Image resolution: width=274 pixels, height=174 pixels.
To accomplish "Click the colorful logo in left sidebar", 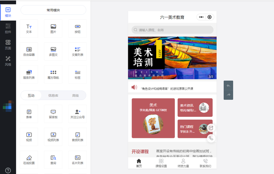I will (8, 106).
